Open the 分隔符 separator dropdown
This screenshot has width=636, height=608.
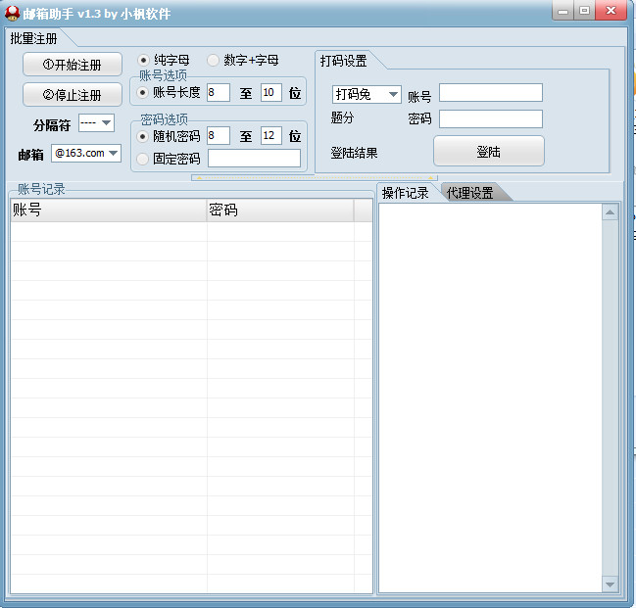click(x=96, y=123)
